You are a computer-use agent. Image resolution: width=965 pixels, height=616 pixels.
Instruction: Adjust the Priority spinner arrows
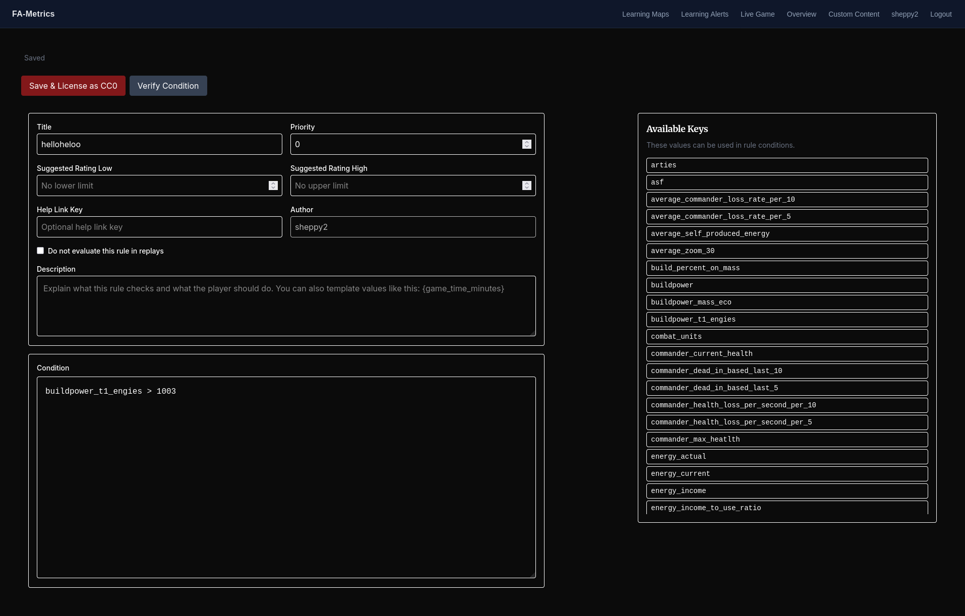[527, 144]
